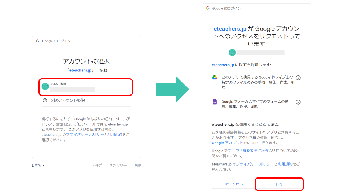
Task: Click プライバシー footer link
Action: pyautogui.click(x=118, y=165)
